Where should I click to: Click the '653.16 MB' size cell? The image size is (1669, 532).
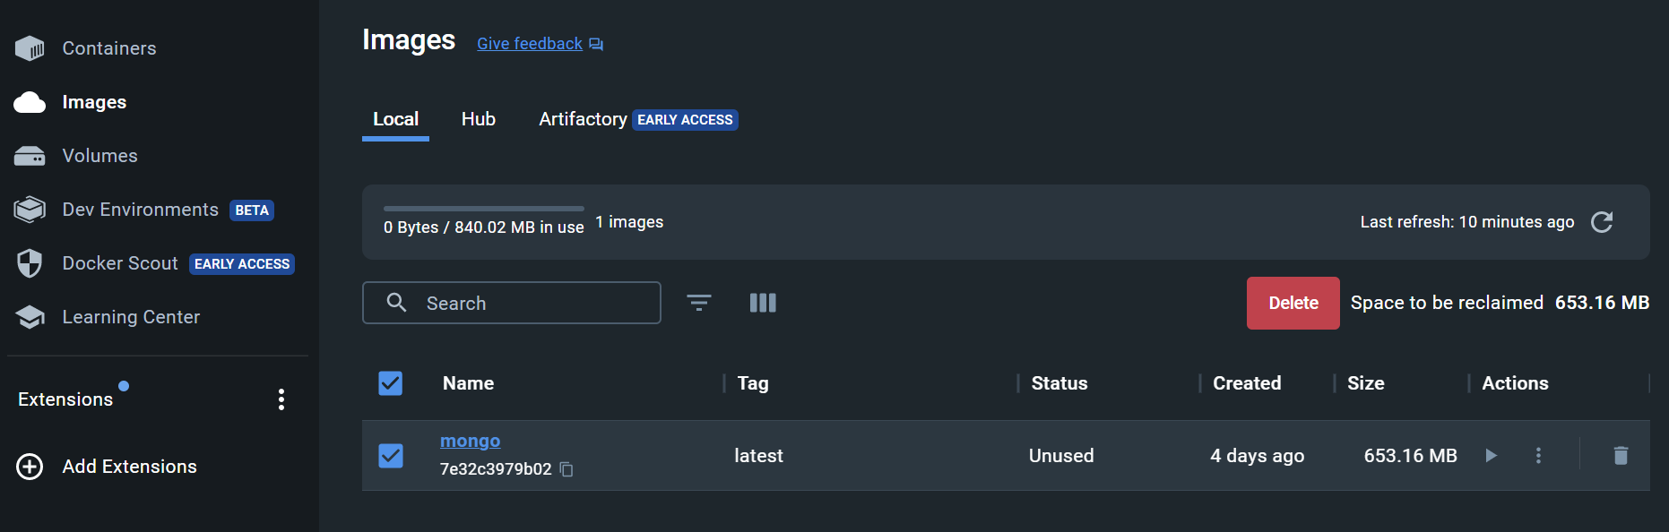coord(1410,456)
